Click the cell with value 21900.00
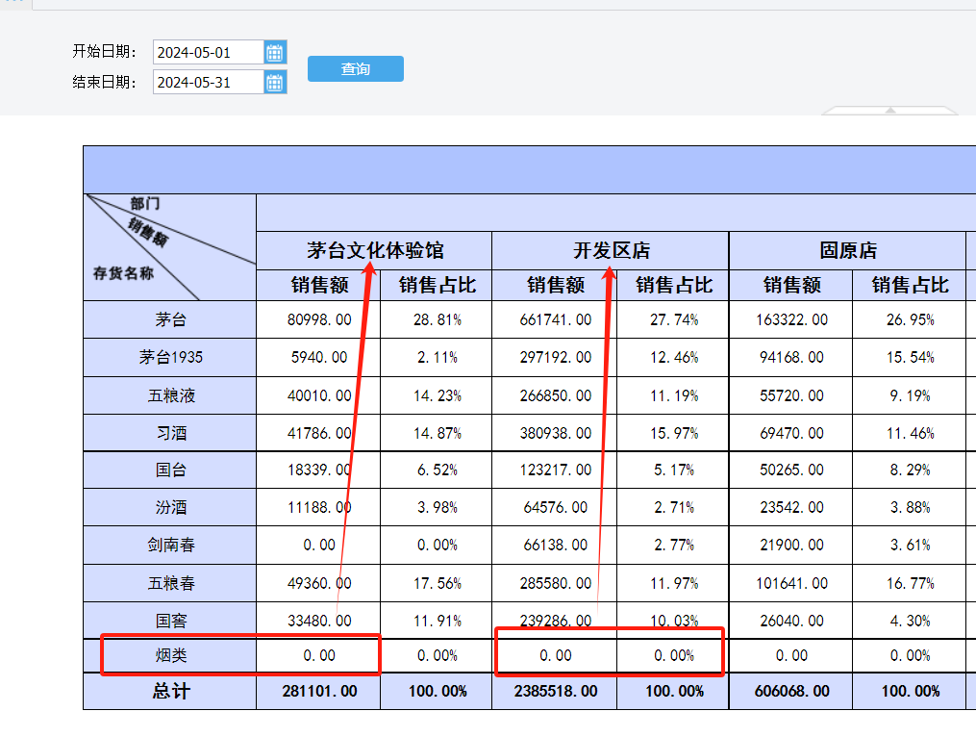Viewport: 976px width, 737px height. [x=791, y=546]
